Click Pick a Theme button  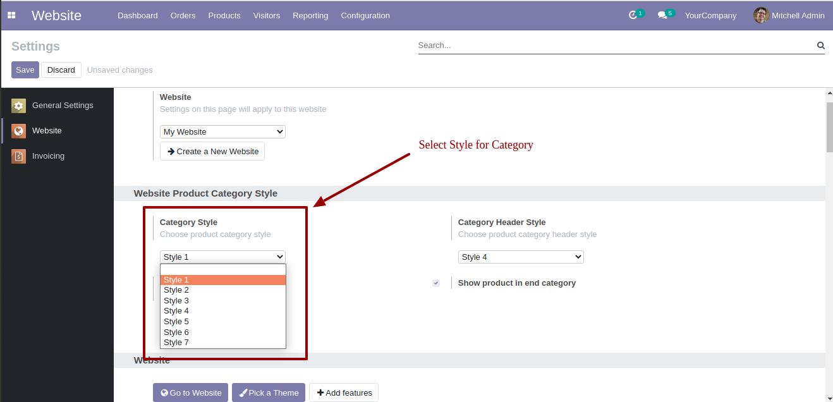tap(269, 393)
